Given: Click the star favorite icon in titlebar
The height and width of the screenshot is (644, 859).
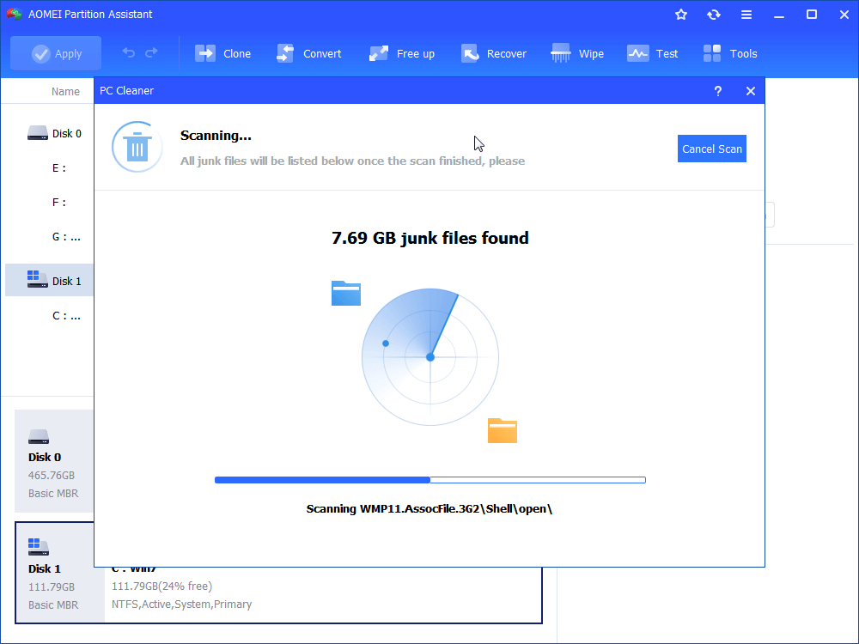Looking at the screenshot, I should point(680,14).
